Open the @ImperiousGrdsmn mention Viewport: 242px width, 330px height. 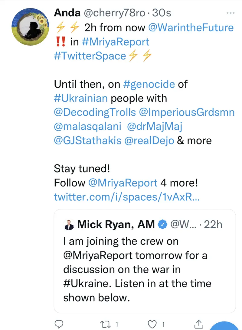[x=187, y=112]
